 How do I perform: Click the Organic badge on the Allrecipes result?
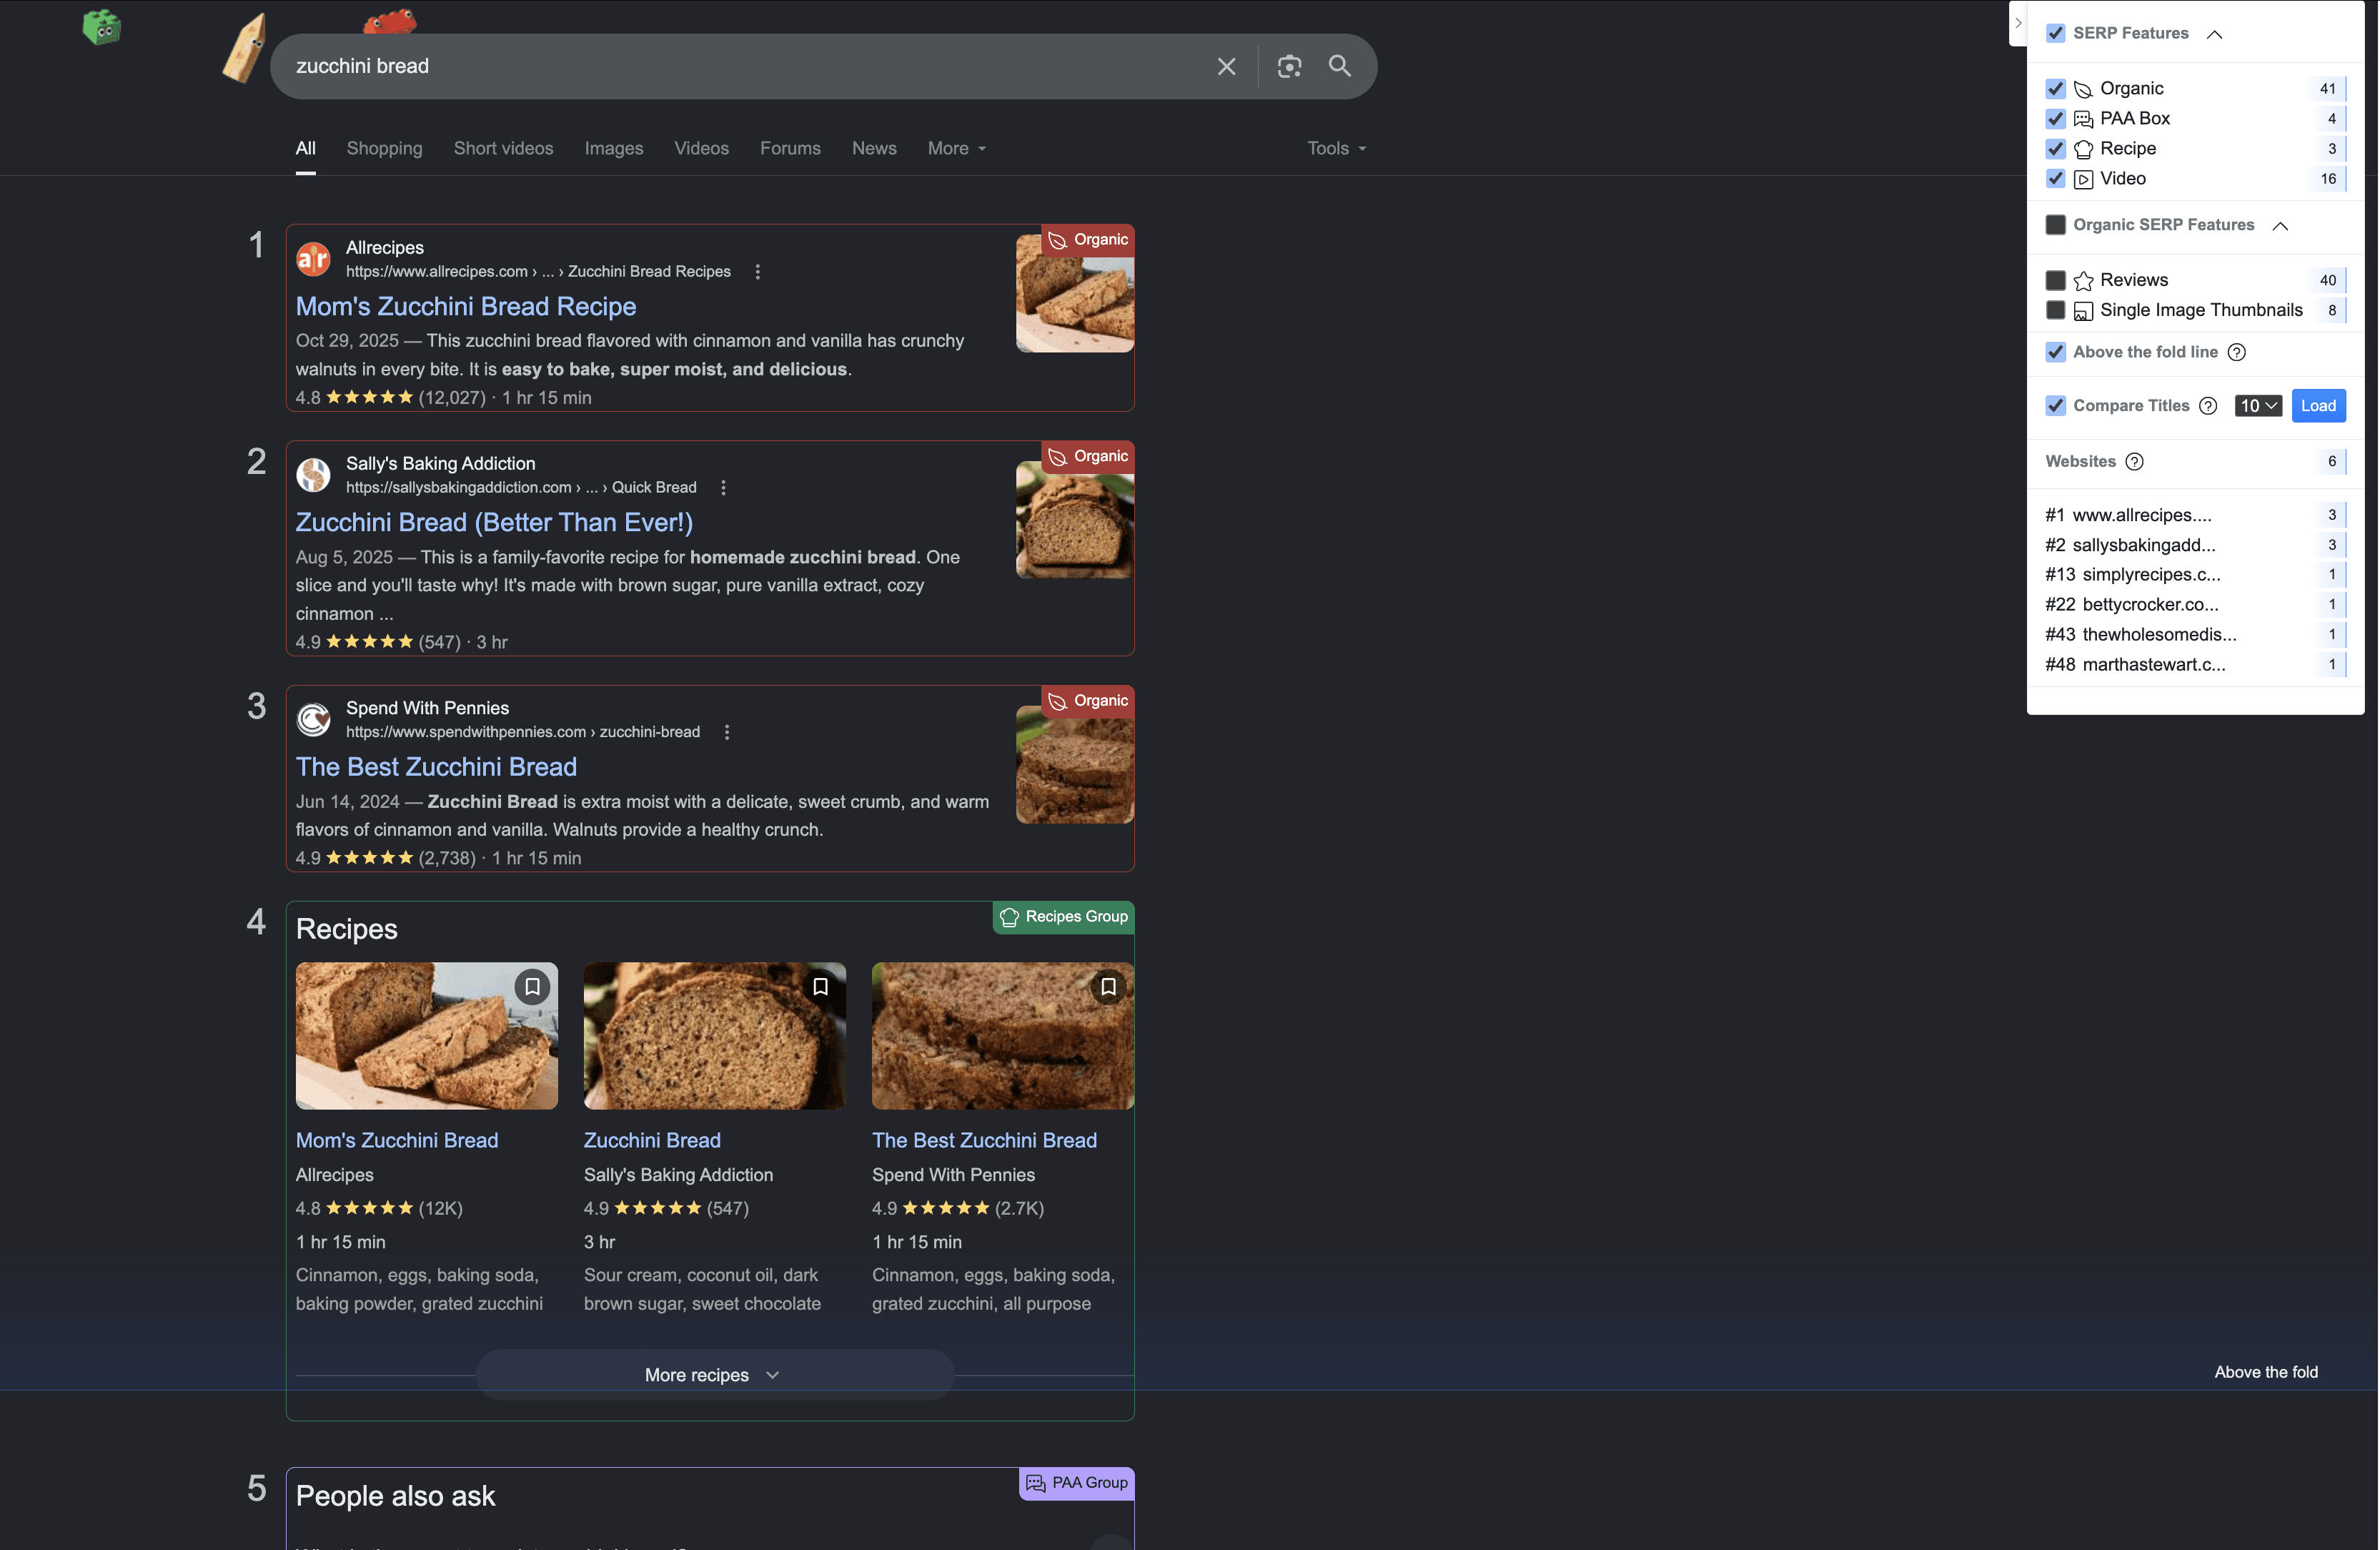coord(1087,240)
